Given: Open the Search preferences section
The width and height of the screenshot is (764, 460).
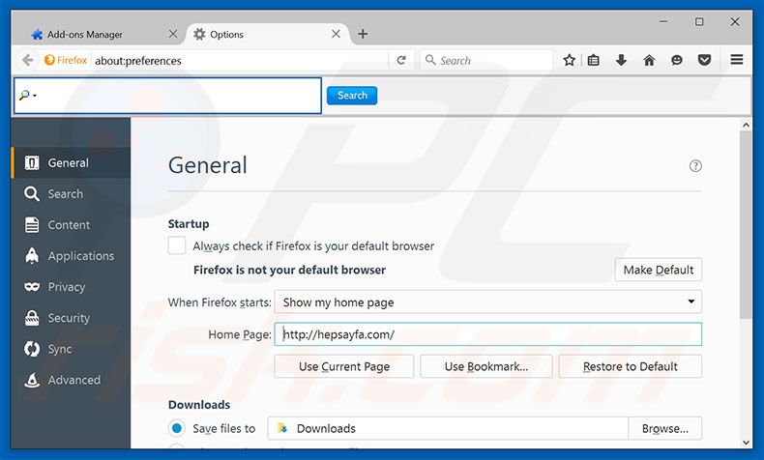Looking at the screenshot, I should (x=71, y=193).
